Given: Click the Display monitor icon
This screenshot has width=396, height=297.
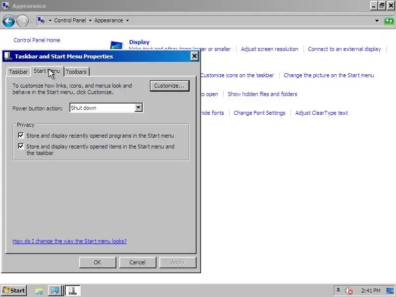Looking at the screenshot, I should click(x=116, y=46).
